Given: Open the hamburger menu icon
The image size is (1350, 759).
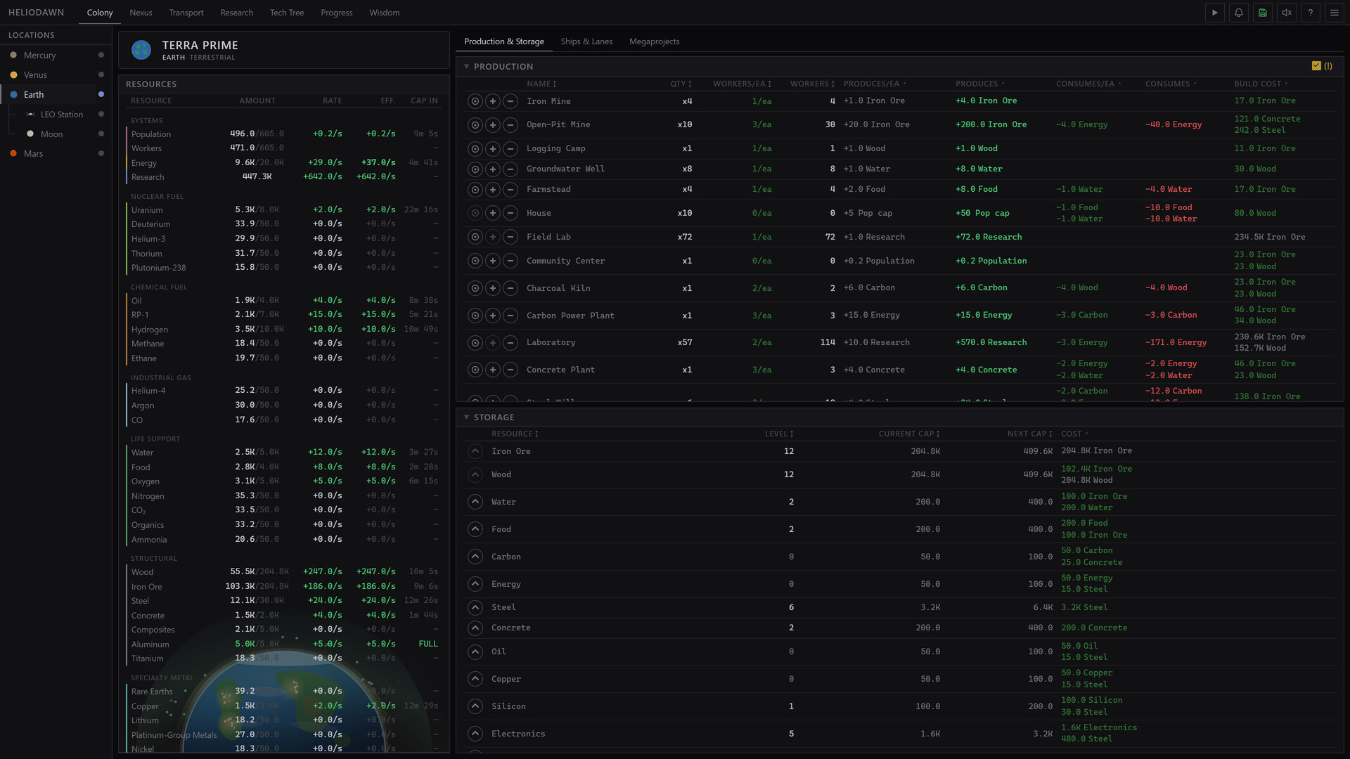Looking at the screenshot, I should click(x=1334, y=13).
